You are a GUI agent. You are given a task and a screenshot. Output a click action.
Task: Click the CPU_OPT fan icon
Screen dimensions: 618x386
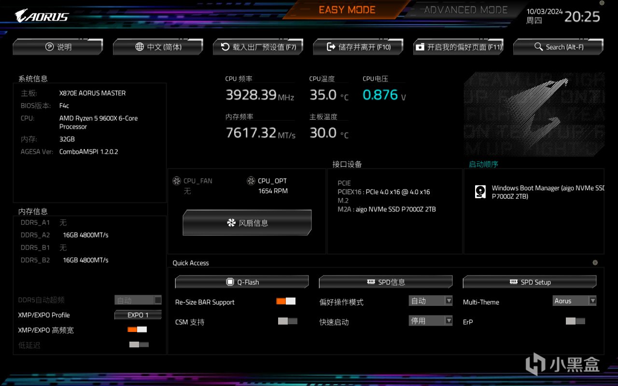pos(251,181)
